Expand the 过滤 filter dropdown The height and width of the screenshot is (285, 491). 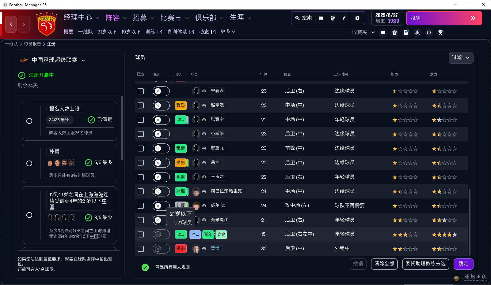461,57
